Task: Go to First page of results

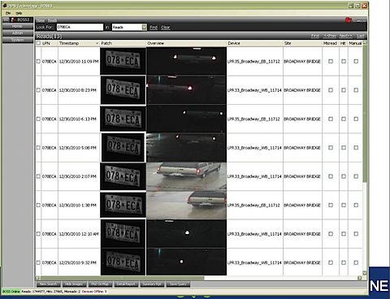Action: pyautogui.click(x=315, y=36)
